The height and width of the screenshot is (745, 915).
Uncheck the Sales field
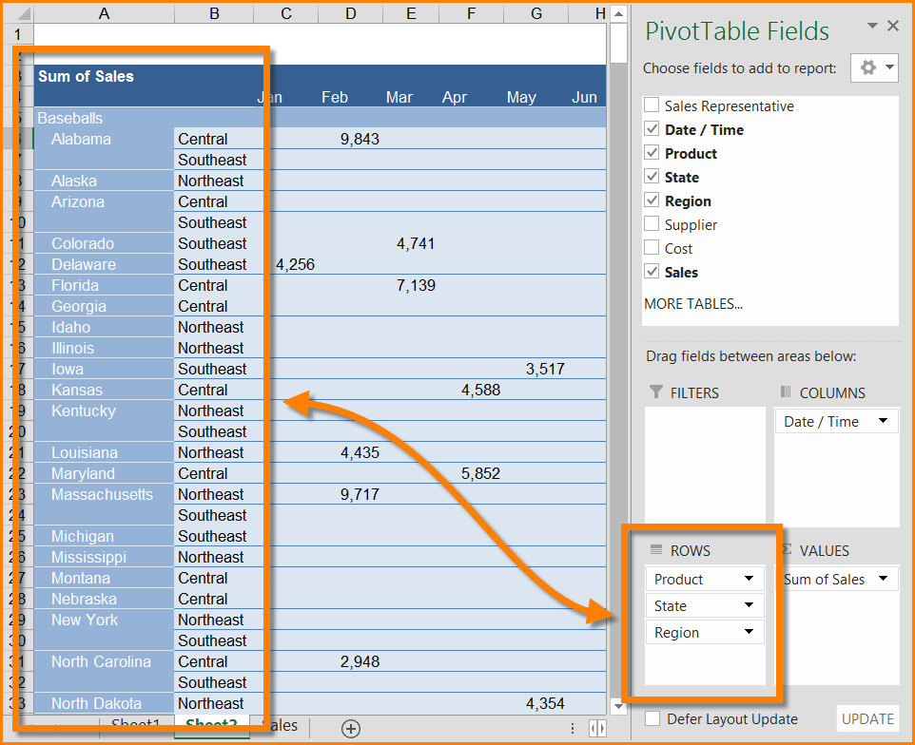click(652, 272)
